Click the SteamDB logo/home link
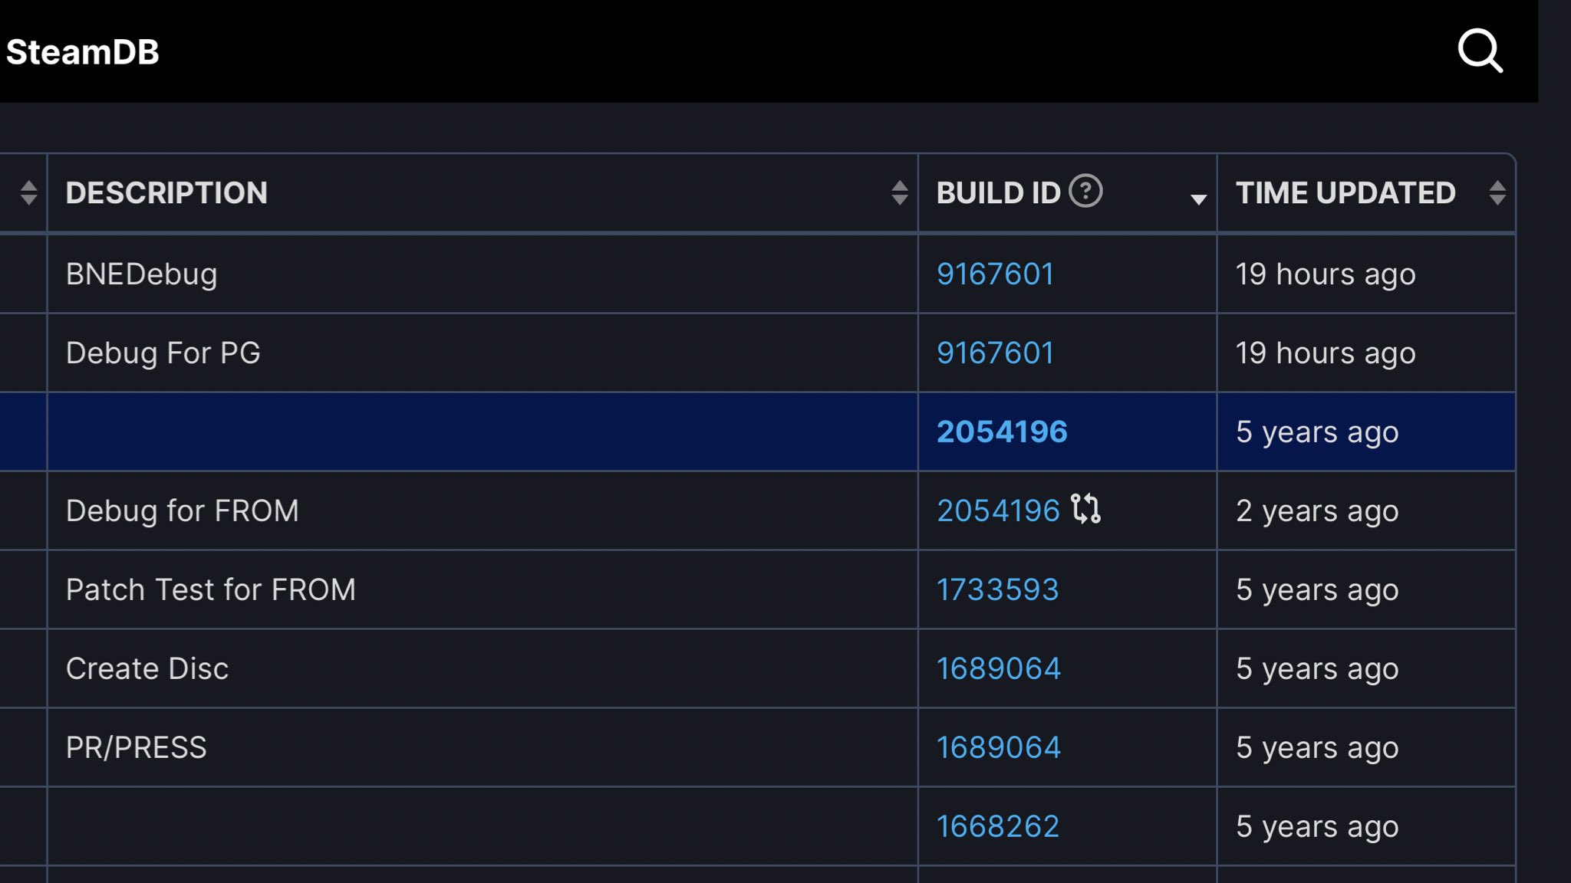This screenshot has height=883, width=1571. pos(83,51)
